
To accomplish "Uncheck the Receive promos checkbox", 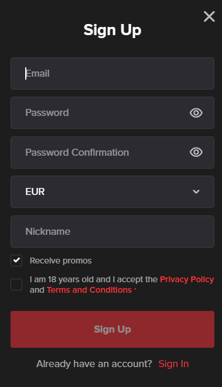I will [16, 261].
